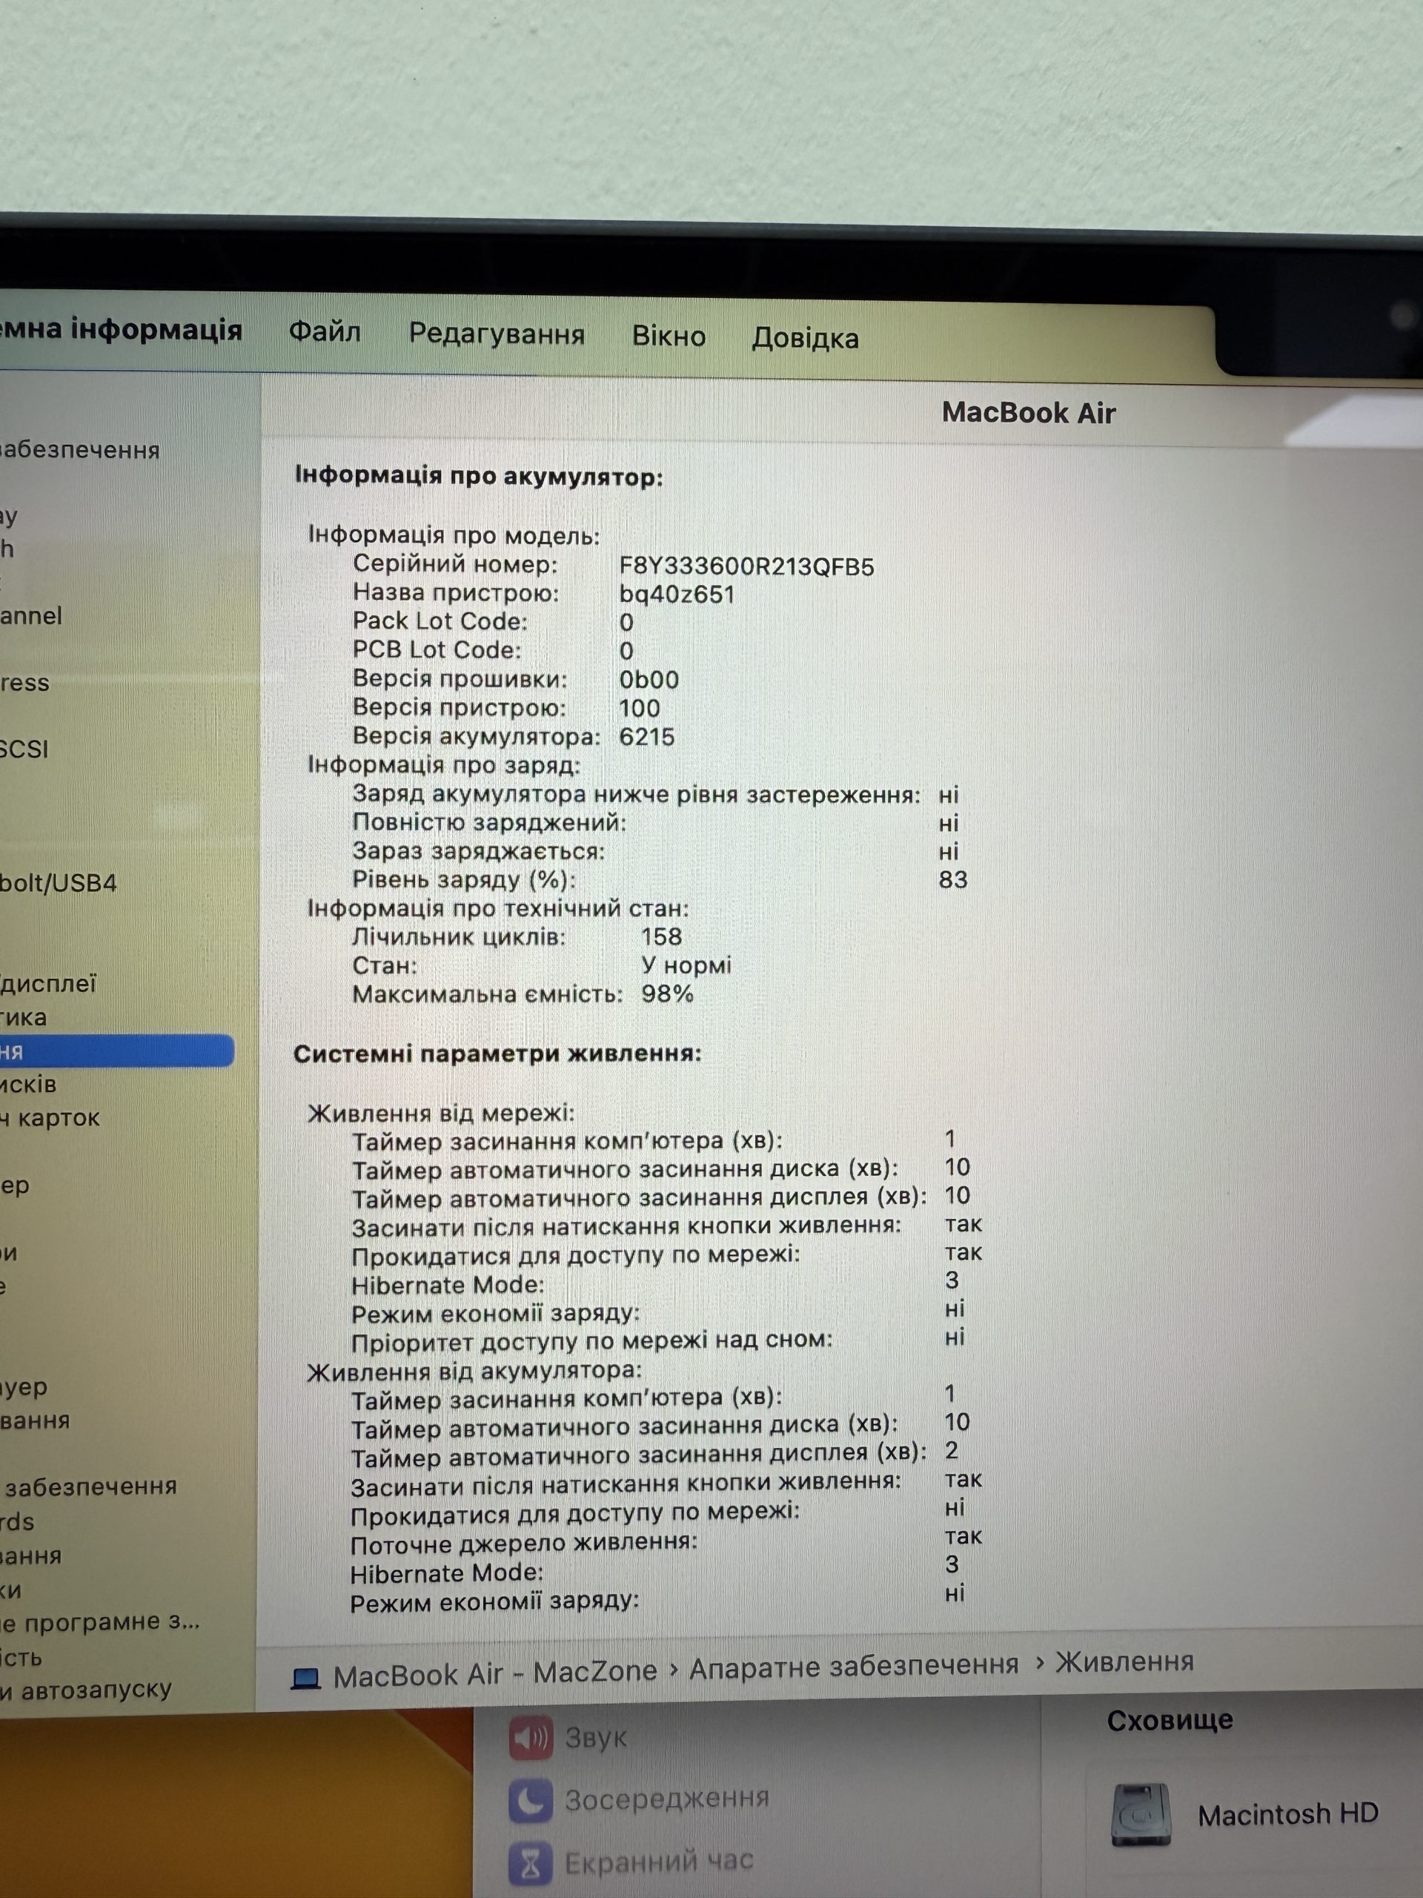Open the Довідка menu

click(x=806, y=338)
